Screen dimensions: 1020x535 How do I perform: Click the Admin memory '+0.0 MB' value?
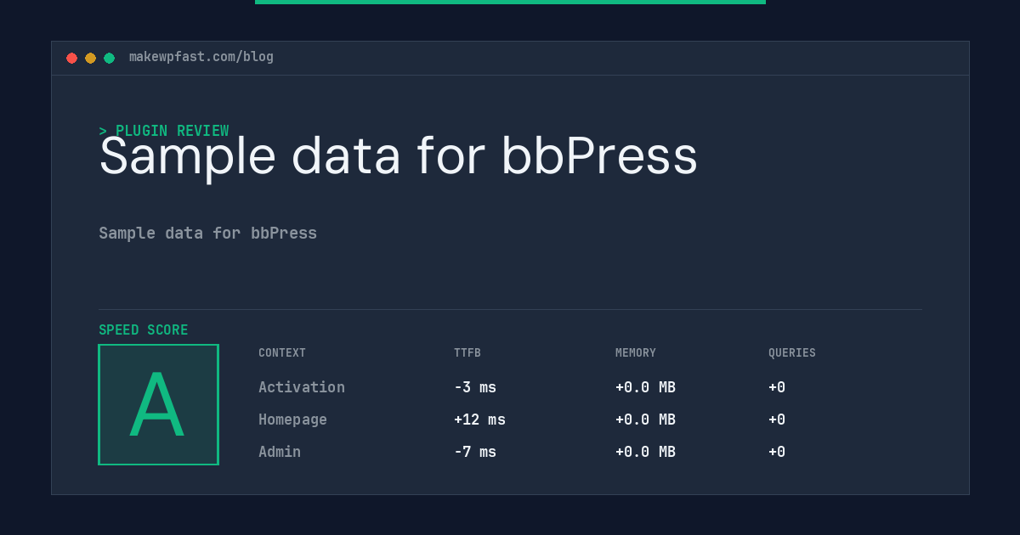[x=645, y=452]
